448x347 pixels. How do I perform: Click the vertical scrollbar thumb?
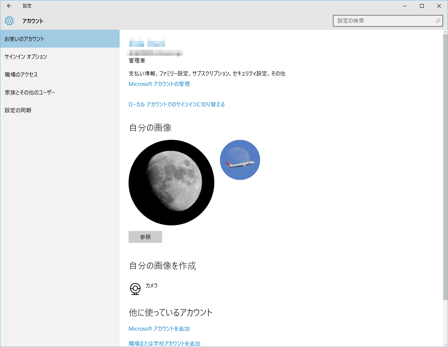coord(445,167)
